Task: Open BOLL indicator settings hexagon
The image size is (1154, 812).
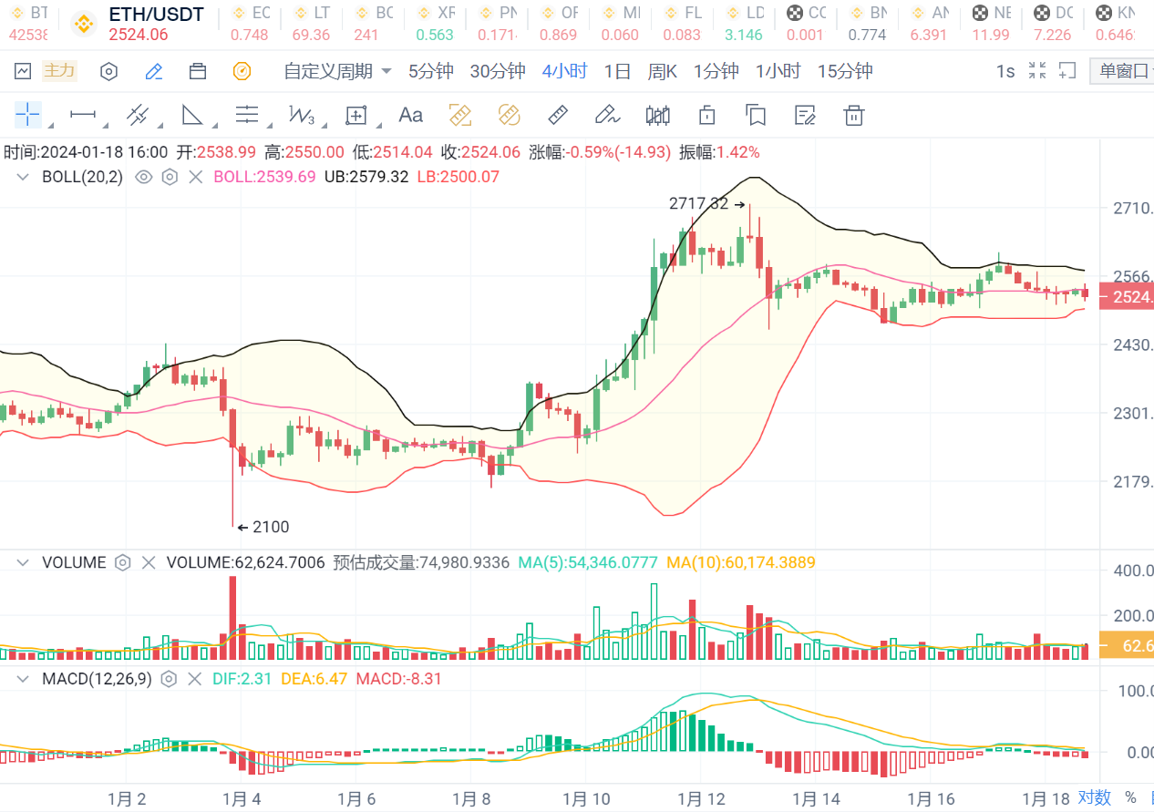Action: (x=170, y=177)
